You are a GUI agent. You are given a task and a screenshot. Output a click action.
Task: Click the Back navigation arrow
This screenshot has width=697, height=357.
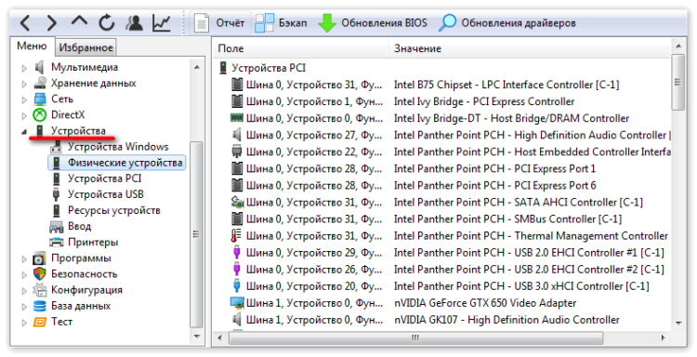tap(25, 22)
